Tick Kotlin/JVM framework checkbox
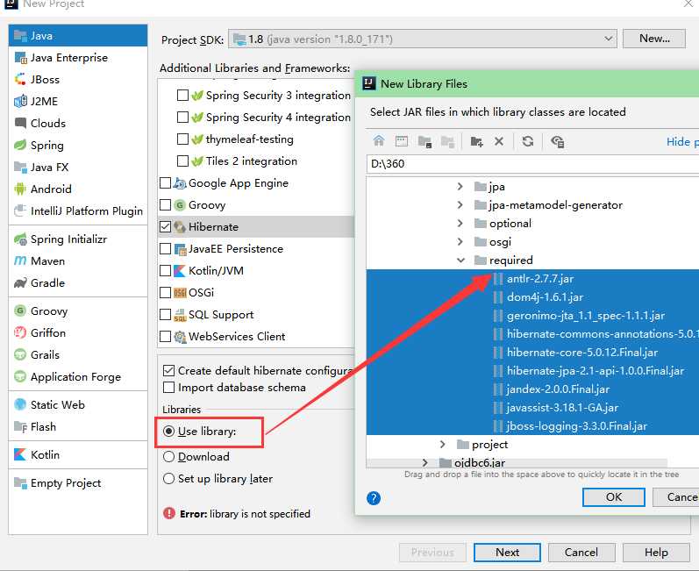This screenshot has height=571, width=699. tap(165, 270)
